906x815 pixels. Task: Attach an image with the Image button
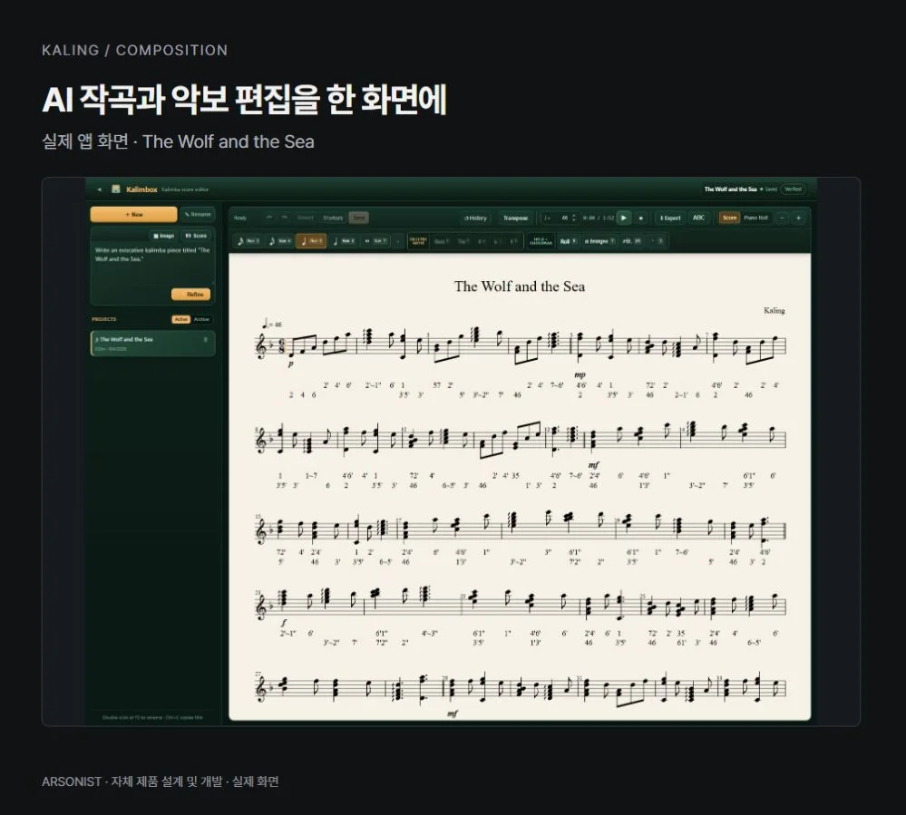coord(164,236)
